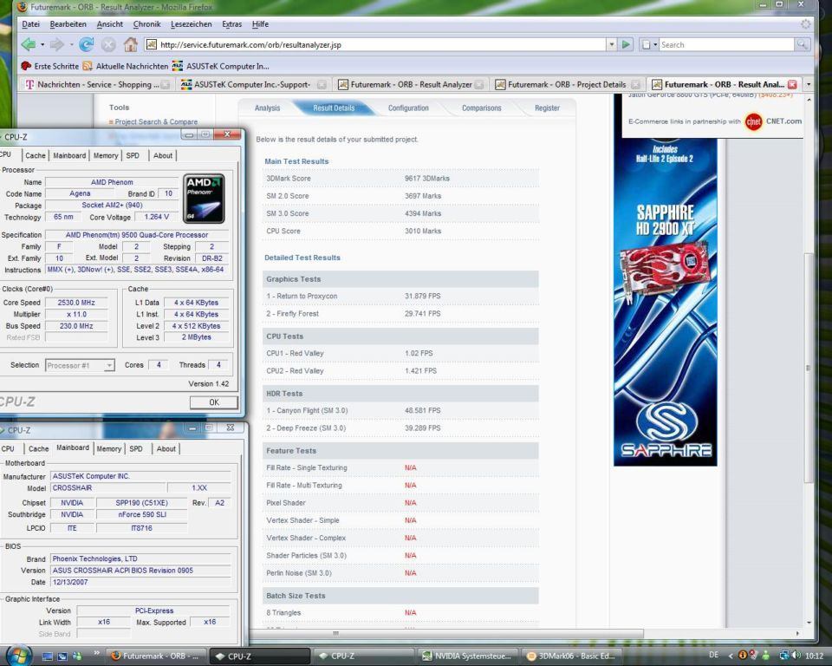The width and height of the screenshot is (832, 666).
Task: Click the 2530.0 MHz Core Speed value
Action: 76,302
